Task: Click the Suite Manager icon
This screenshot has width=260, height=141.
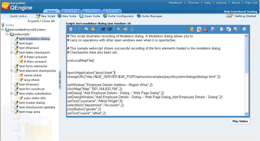Action: (139, 16)
